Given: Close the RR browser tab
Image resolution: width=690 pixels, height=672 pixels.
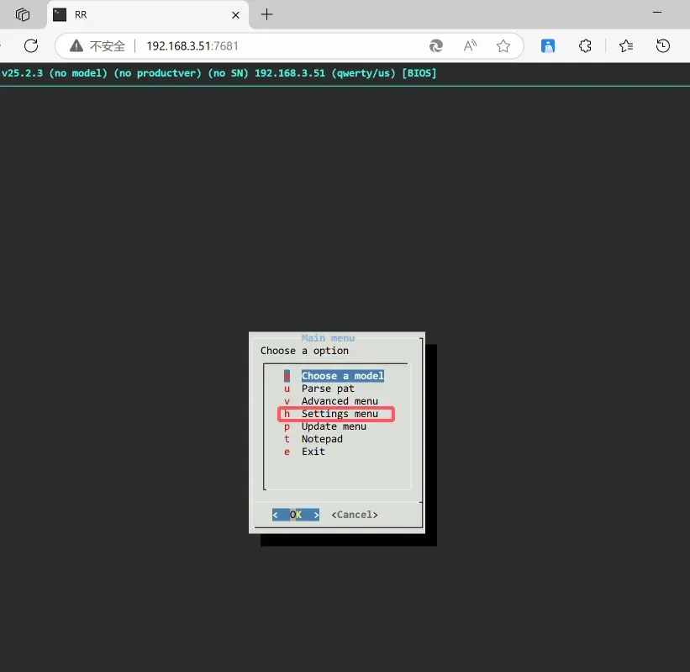Looking at the screenshot, I should click(x=236, y=15).
